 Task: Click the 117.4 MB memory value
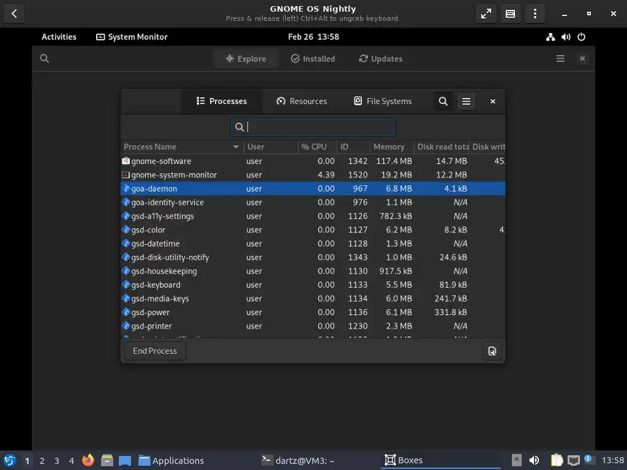click(394, 161)
